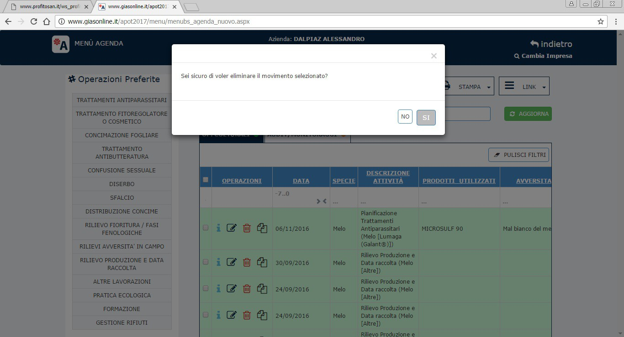This screenshot has width=624, height=337.
Task: Open a new browser tab
Action: point(191,7)
